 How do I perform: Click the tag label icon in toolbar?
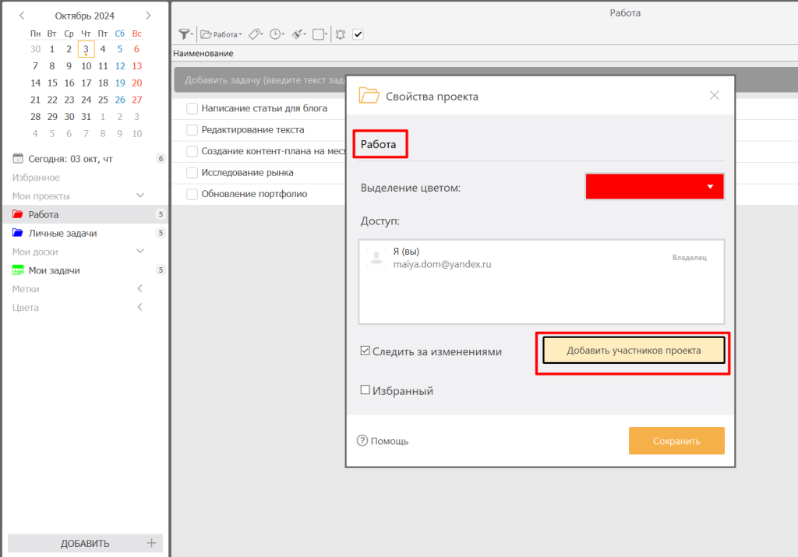(x=255, y=34)
